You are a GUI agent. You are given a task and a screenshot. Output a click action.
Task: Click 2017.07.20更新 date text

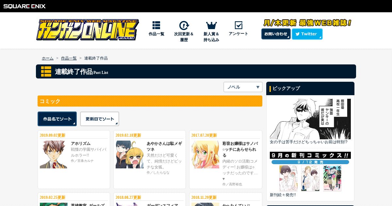pos(204,135)
